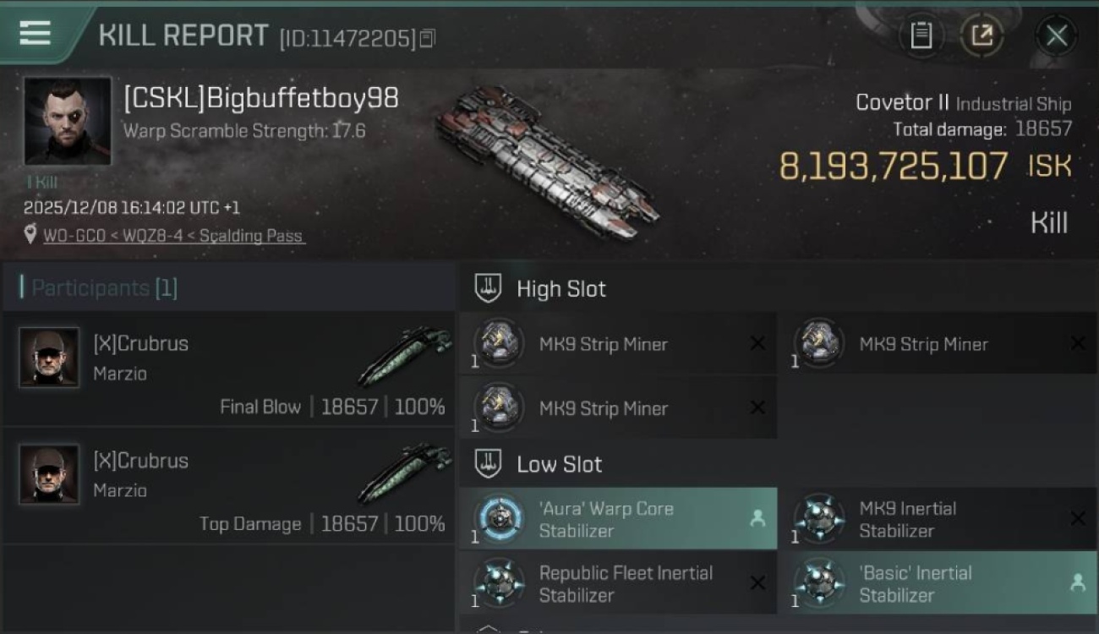Open the hamburger menu icon
1099x634 pixels.
coord(35,33)
